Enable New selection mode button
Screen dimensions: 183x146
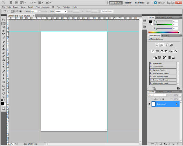point(12,11)
